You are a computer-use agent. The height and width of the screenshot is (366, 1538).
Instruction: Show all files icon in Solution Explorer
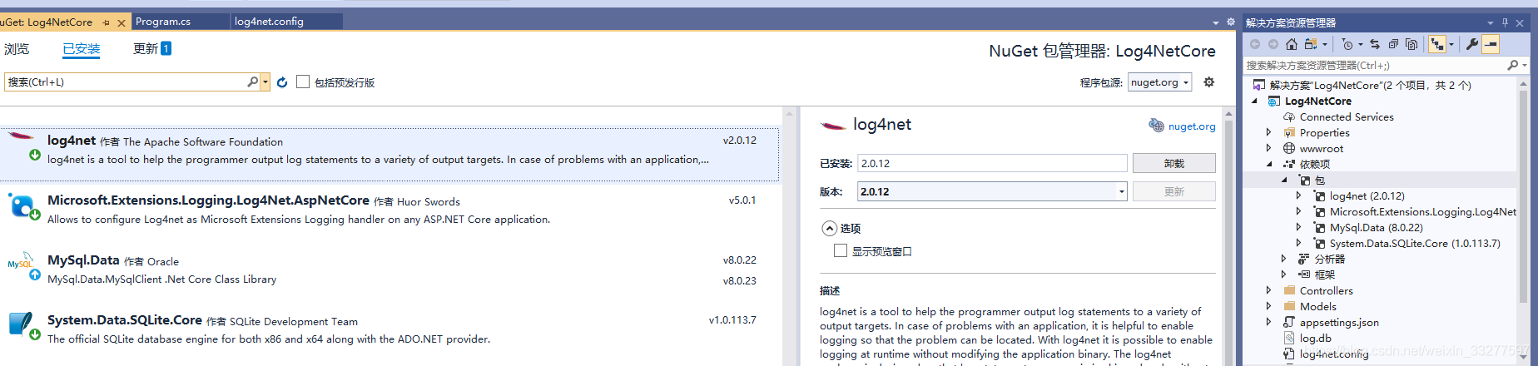1411,44
